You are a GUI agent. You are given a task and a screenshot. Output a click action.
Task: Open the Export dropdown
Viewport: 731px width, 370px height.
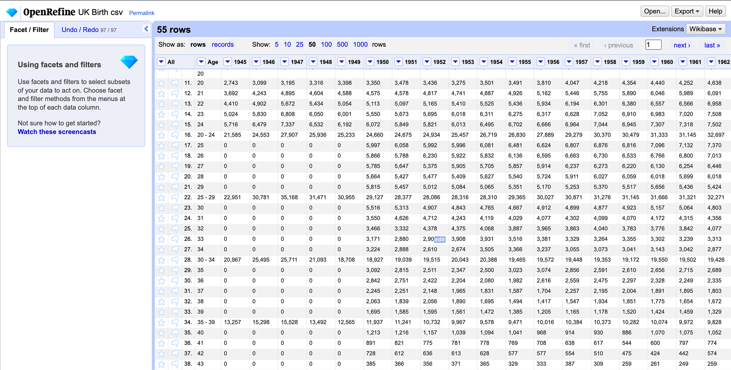tap(687, 11)
